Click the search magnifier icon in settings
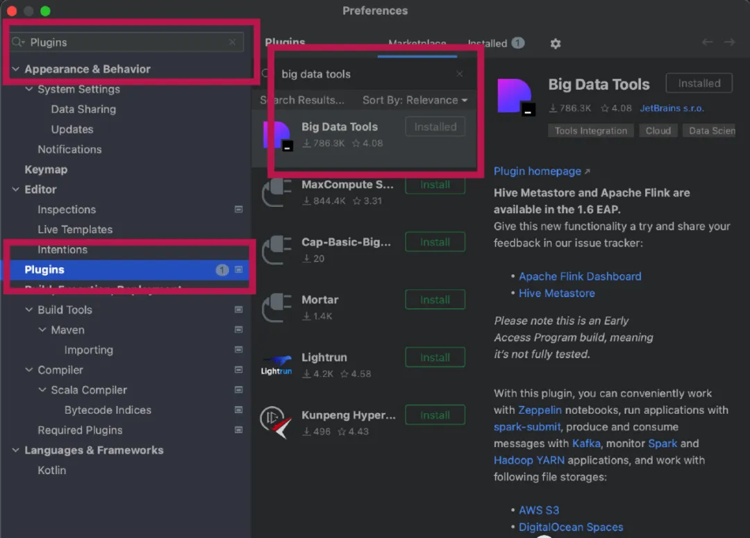Screen dimensions: 750x538 pyautogui.click(x=18, y=42)
